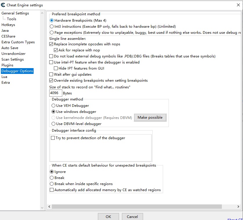Choose 'Int3 instructions' breakpoint method

(x=52, y=27)
